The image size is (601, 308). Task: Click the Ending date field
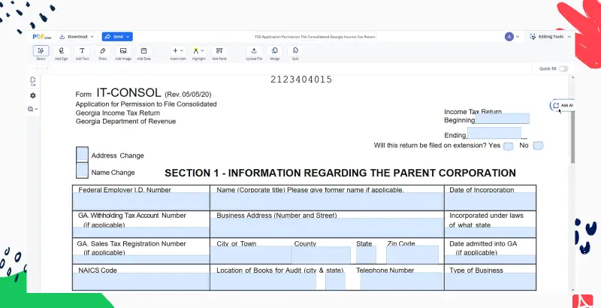pos(494,133)
